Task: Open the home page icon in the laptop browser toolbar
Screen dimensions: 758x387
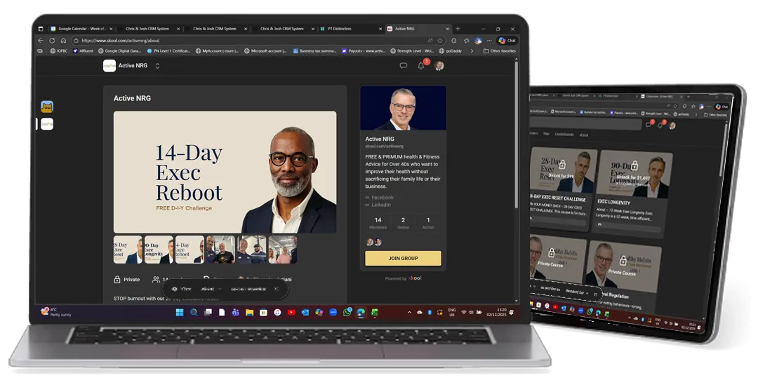Action: (x=63, y=41)
